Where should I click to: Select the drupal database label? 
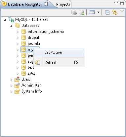tap(33, 37)
